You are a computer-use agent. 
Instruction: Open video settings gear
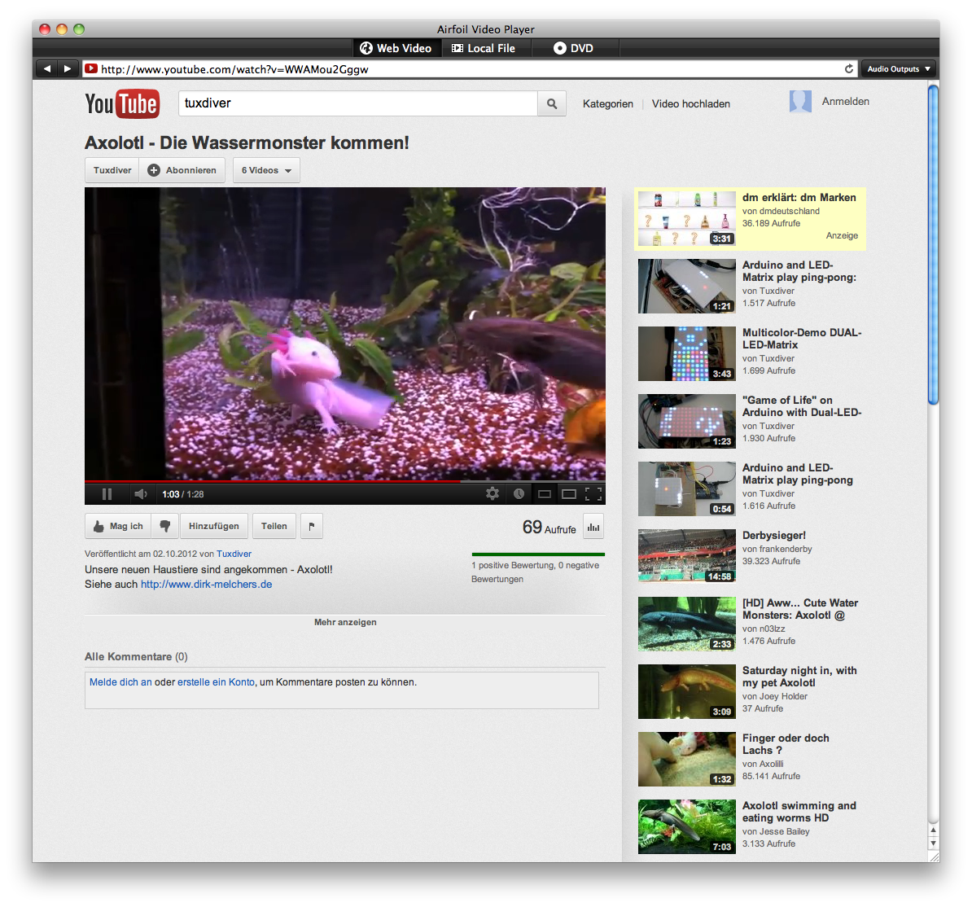[x=493, y=493]
